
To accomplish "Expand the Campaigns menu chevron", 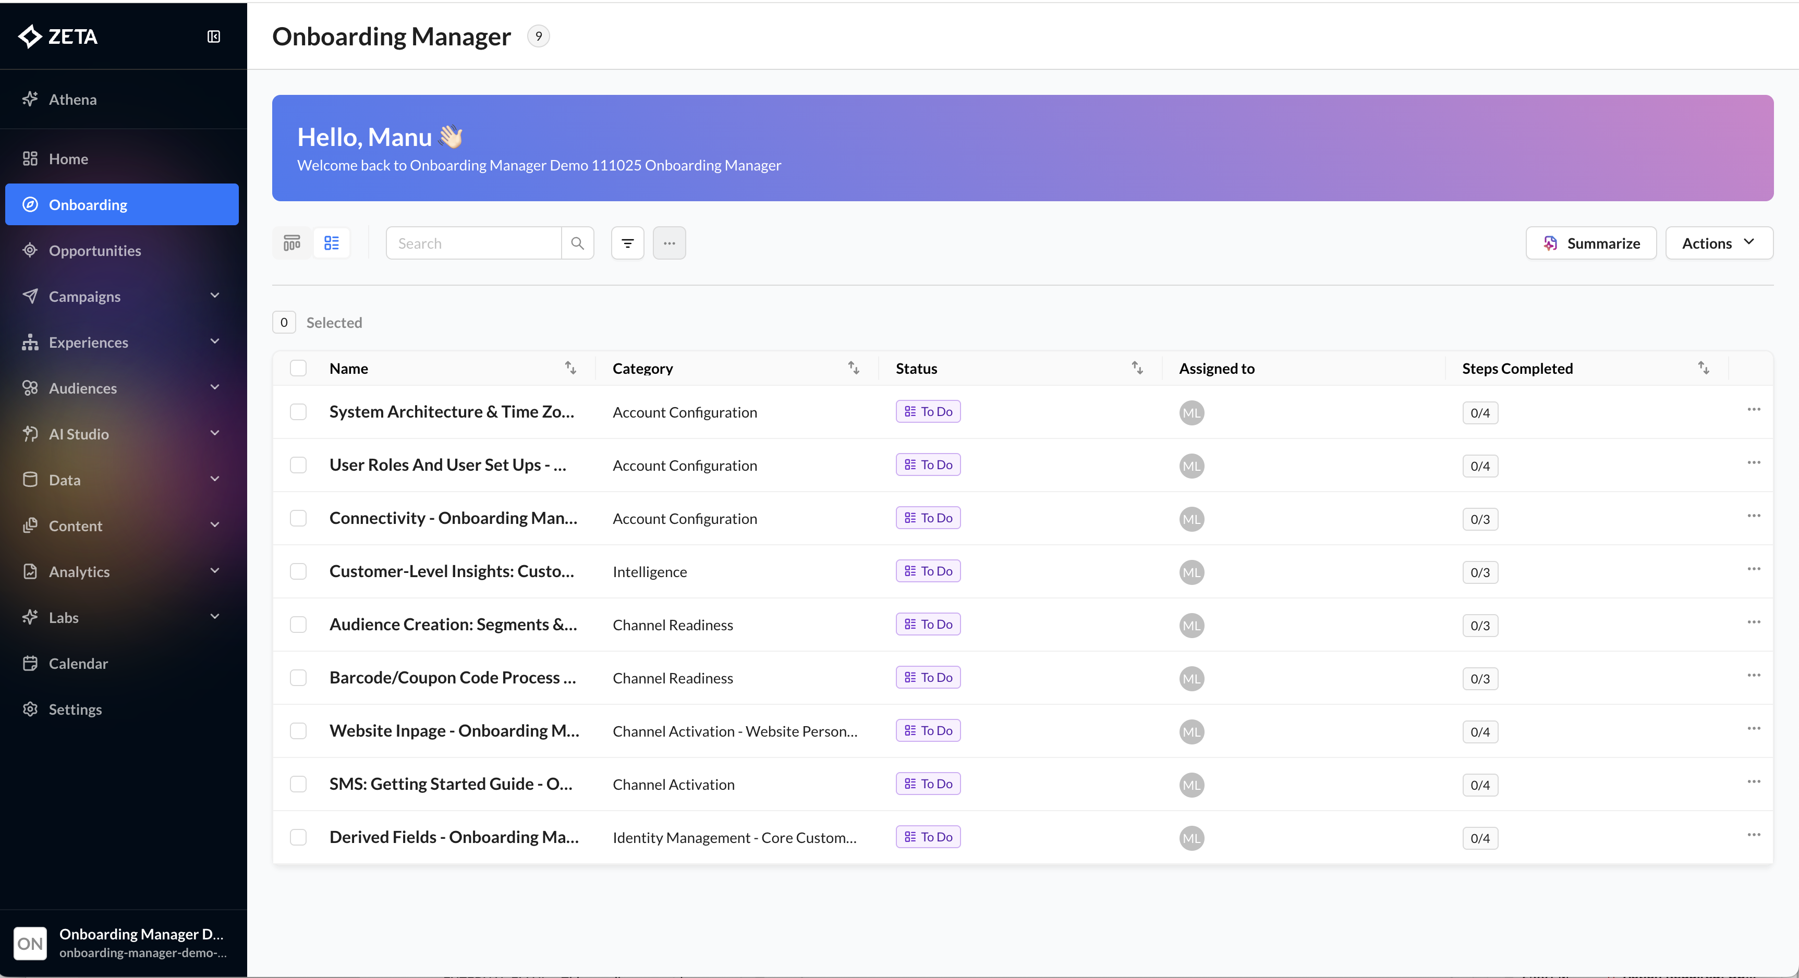I will click(x=214, y=296).
